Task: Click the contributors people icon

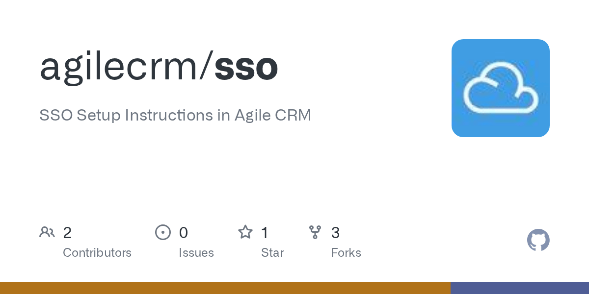Action: [47, 232]
